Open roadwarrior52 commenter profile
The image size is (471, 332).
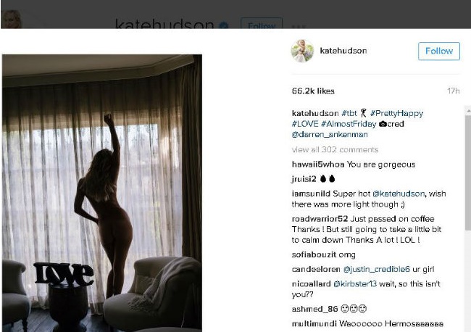pos(320,219)
